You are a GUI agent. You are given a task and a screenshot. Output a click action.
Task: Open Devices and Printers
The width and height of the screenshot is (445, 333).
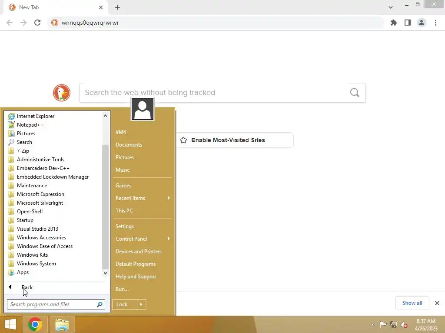coord(139,251)
